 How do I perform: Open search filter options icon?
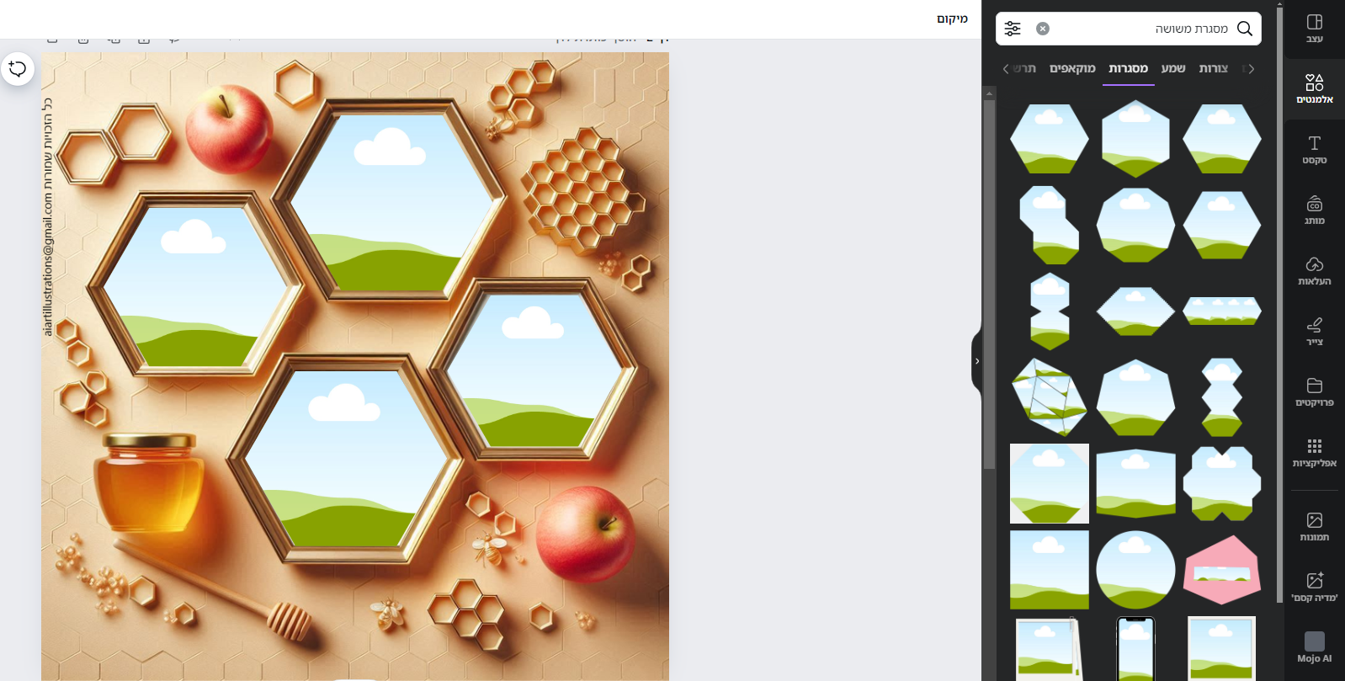click(x=1013, y=29)
